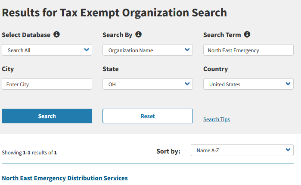The image size is (301, 185).
Task: Click the Search Term info icon
Action: click(x=247, y=34)
